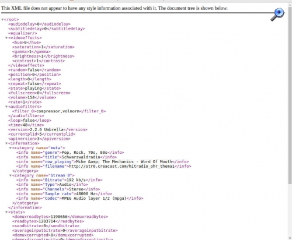Screen dimensions: 292x240
Task: Click the volume 154 line
Action: (x=32, y=97)
